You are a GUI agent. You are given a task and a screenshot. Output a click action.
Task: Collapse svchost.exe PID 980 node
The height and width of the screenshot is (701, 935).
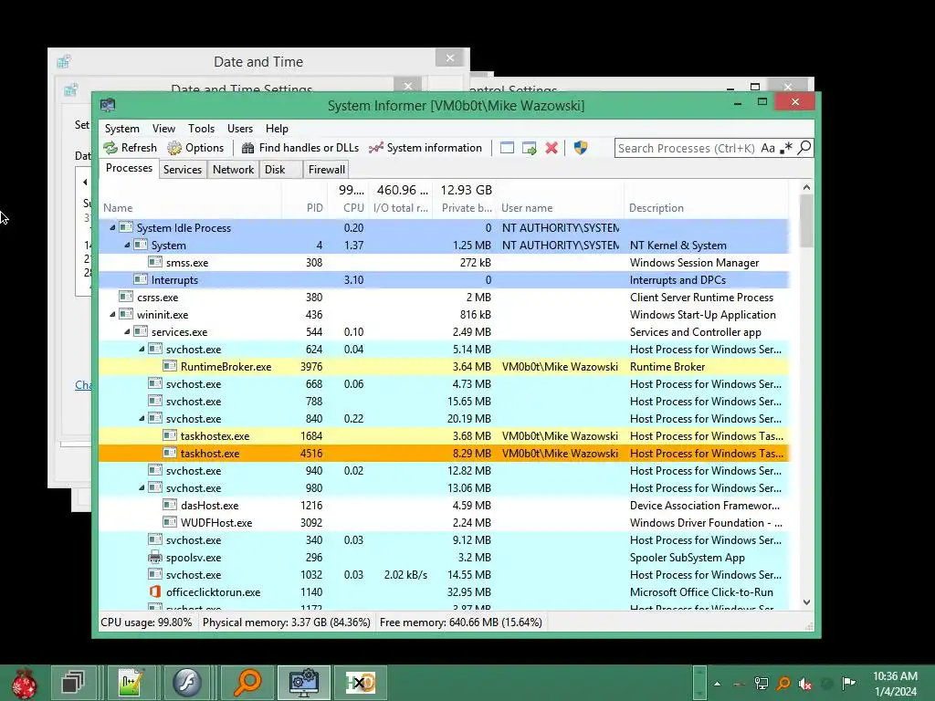(x=142, y=487)
